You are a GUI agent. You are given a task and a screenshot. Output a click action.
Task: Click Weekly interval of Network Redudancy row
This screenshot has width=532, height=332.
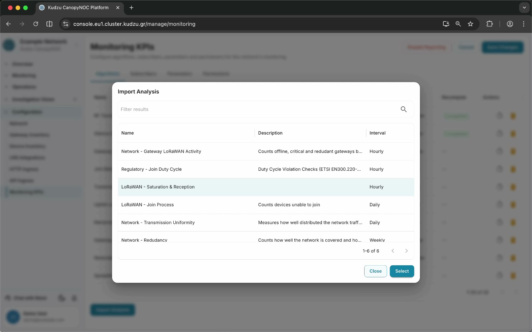point(377,240)
